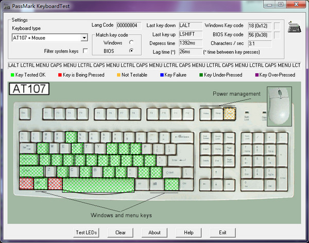Open the Keyboard type dropdown arrow

point(84,38)
